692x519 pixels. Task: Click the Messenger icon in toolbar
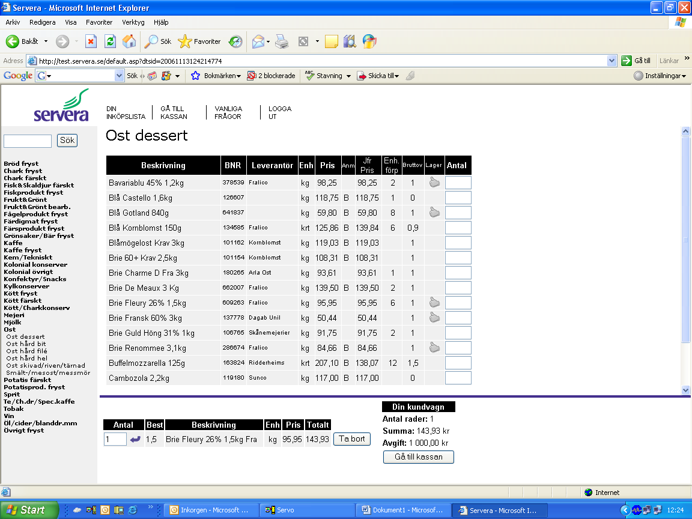(x=369, y=41)
